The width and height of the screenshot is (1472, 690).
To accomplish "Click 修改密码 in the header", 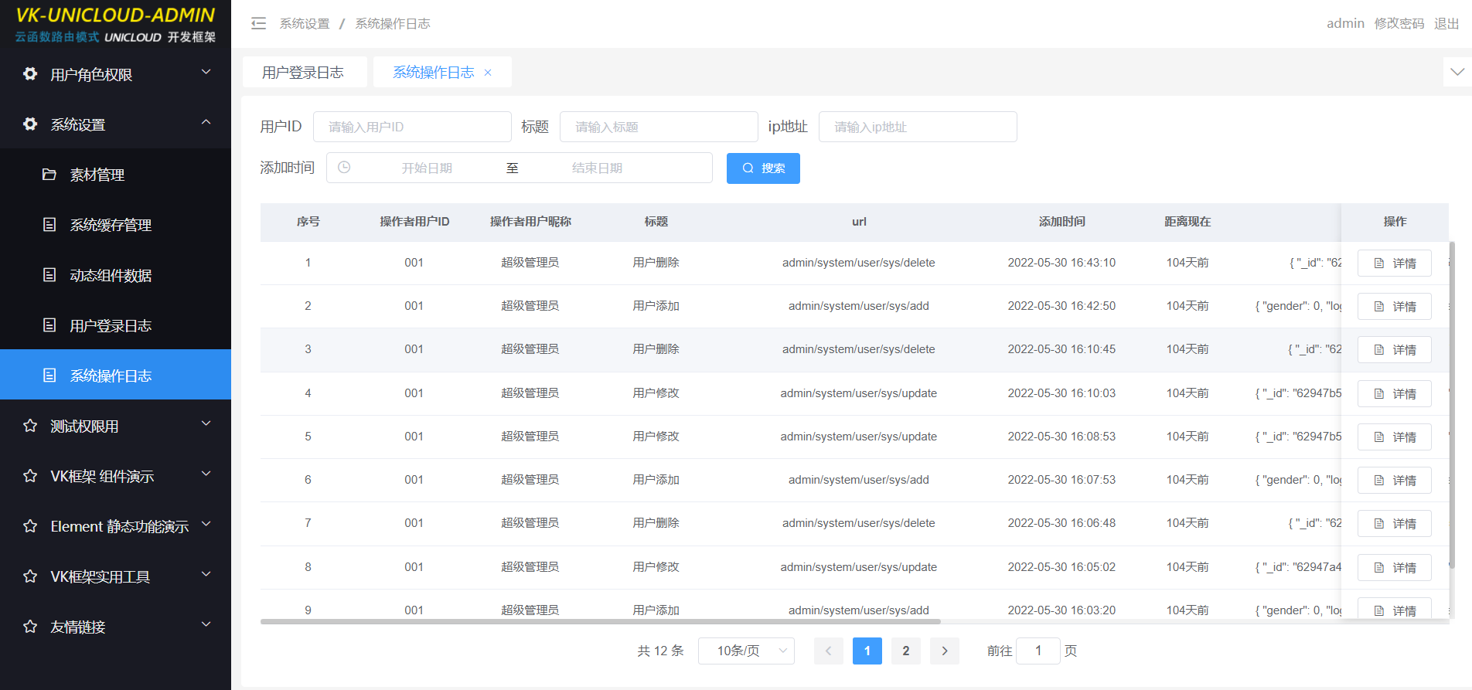I will pyautogui.click(x=1399, y=23).
